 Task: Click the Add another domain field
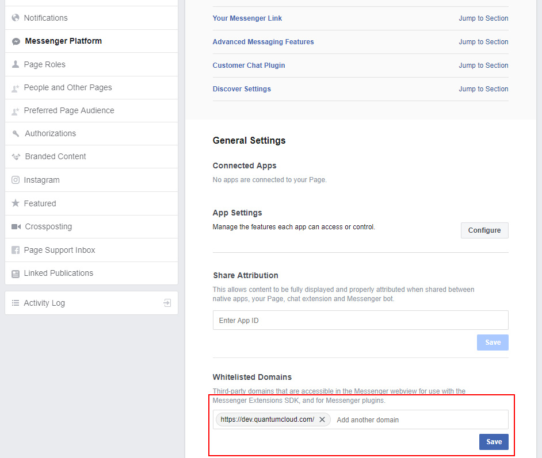[421, 419]
